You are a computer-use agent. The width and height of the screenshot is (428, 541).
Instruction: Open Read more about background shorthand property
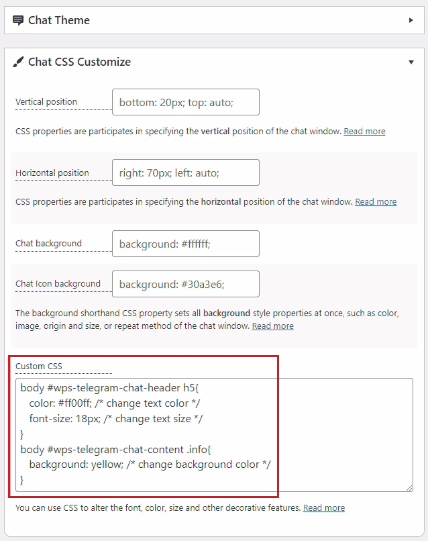pyautogui.click(x=272, y=326)
